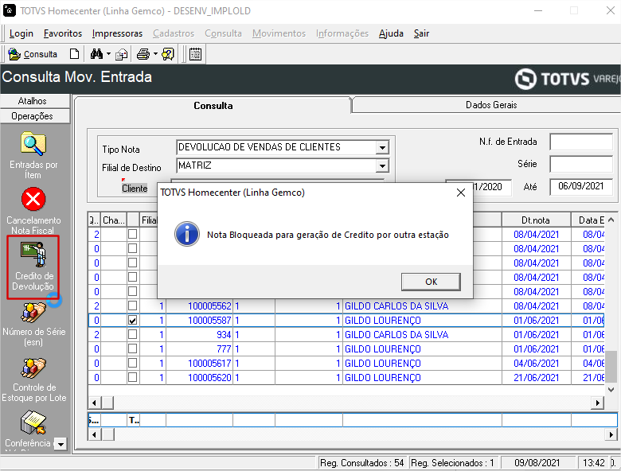Click totals row scrollbar thumb

pos(107,434)
